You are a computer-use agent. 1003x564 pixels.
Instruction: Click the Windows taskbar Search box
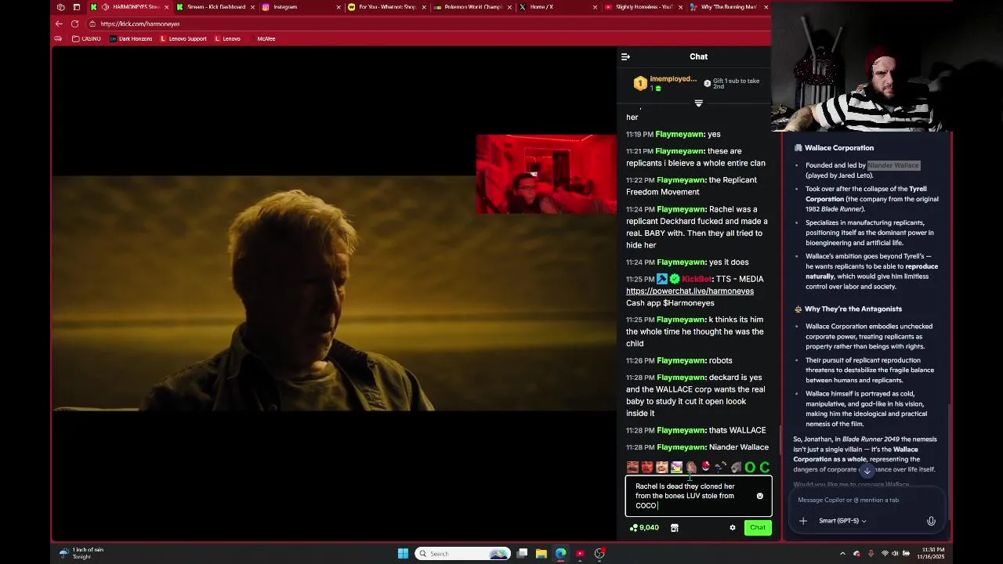(462, 554)
